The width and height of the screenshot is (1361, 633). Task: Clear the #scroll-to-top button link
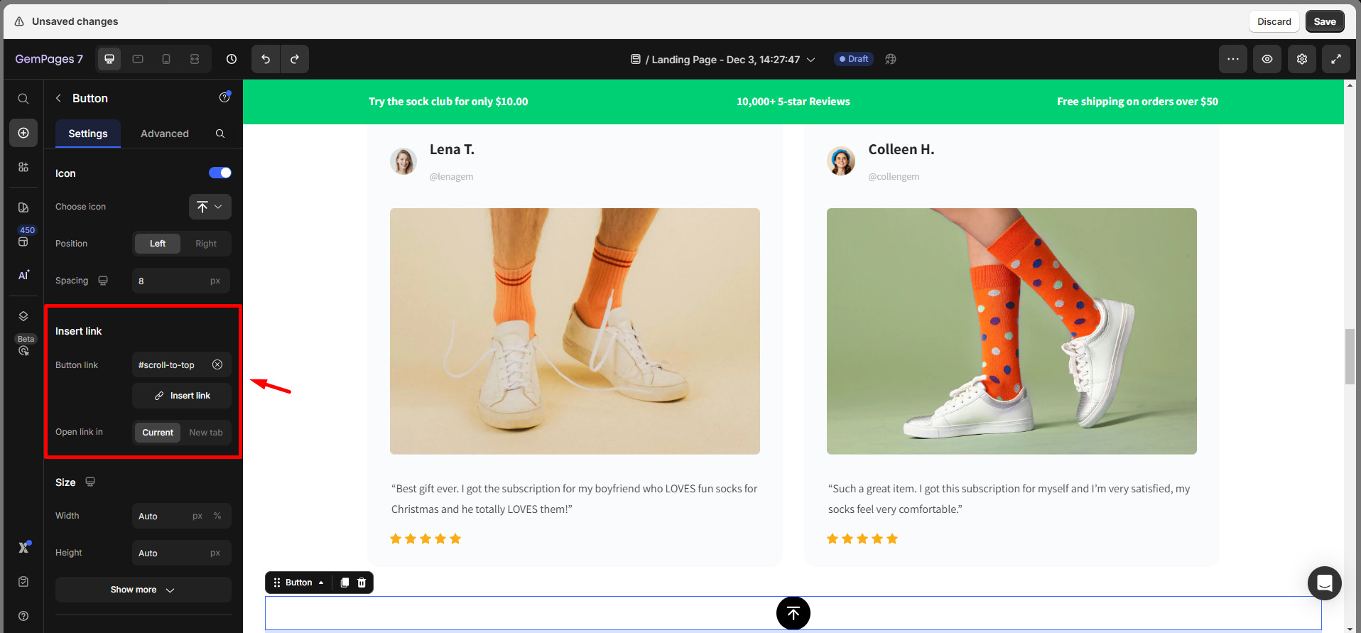[217, 364]
